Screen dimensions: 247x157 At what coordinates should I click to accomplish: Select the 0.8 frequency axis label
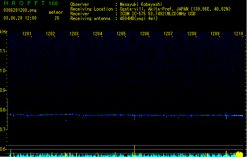(x=3, y=110)
